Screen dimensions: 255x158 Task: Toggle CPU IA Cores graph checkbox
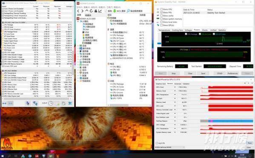[x=200, y=34]
